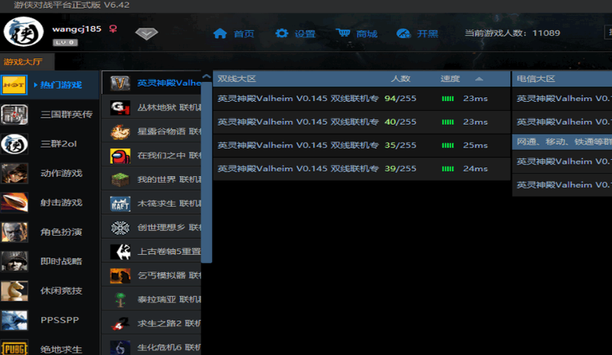Select 角色扮演 category label
Viewport: 612px width, 355px height.
[x=61, y=232]
